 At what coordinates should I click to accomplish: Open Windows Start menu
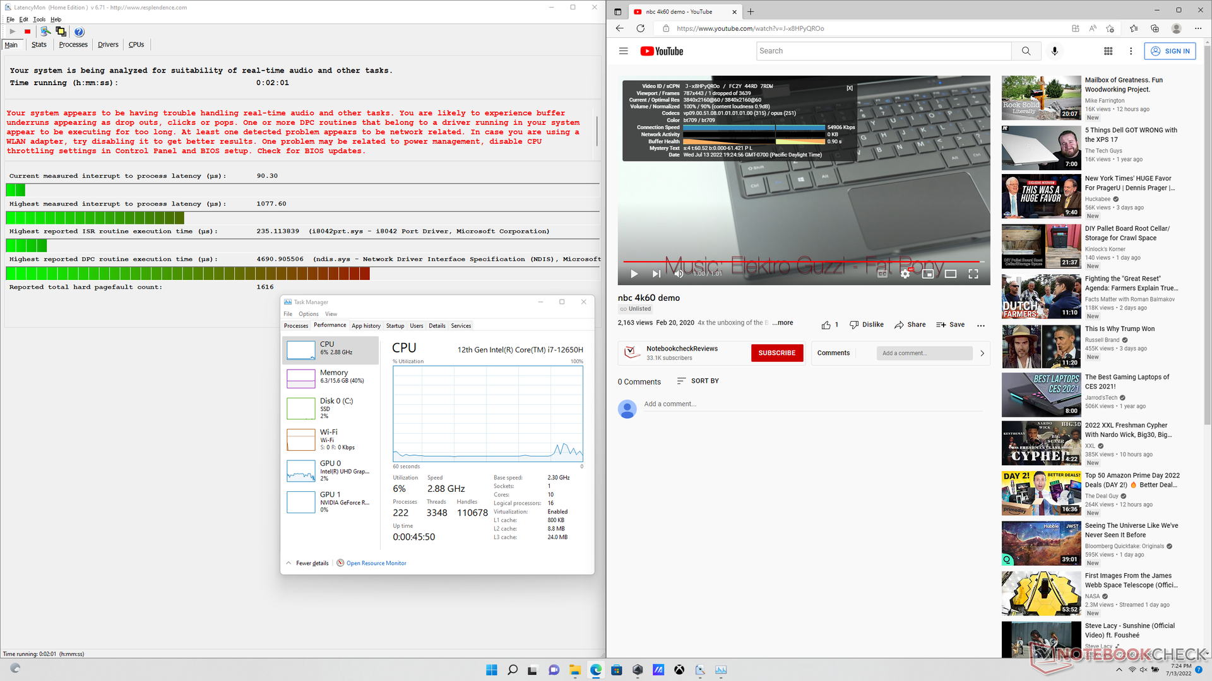491,670
